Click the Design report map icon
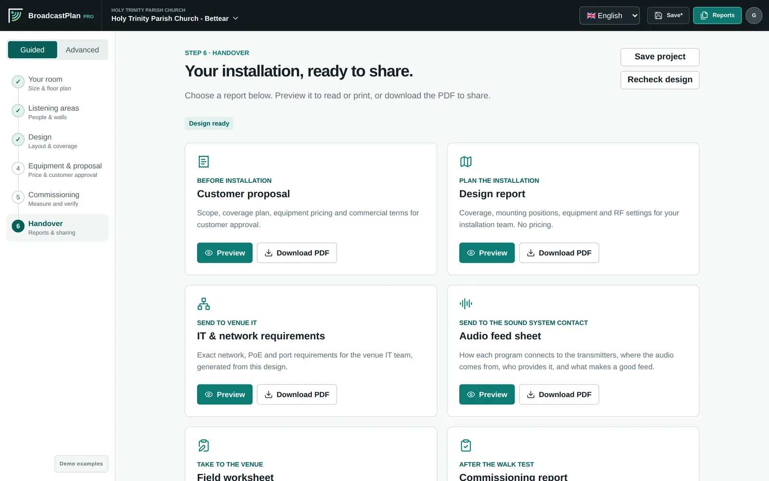769x481 pixels. click(x=466, y=162)
